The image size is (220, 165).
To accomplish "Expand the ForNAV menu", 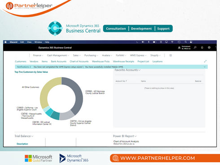I will pos(121,55).
